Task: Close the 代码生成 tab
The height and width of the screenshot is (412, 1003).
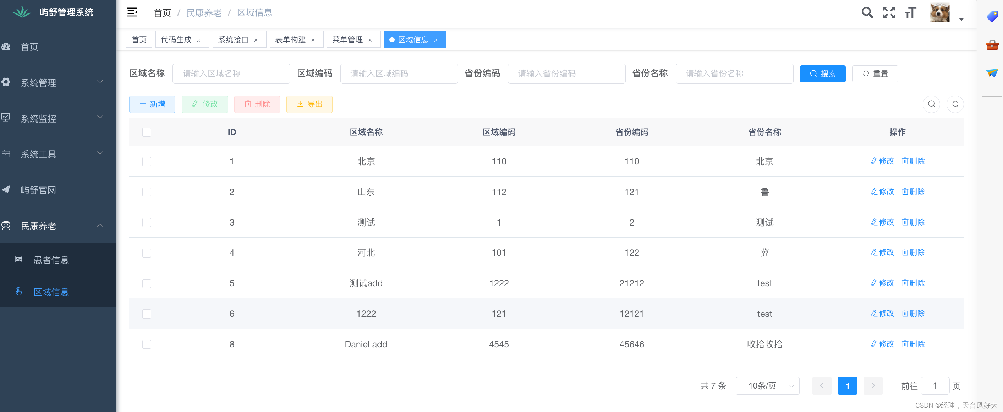Action: coord(198,40)
